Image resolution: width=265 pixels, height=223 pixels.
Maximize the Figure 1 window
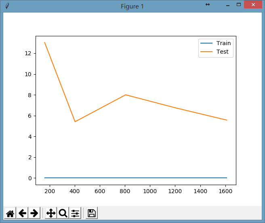[238, 5]
